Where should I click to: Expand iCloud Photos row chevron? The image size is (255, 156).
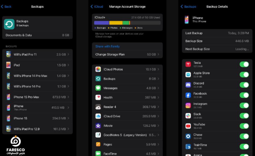tap(158, 69)
